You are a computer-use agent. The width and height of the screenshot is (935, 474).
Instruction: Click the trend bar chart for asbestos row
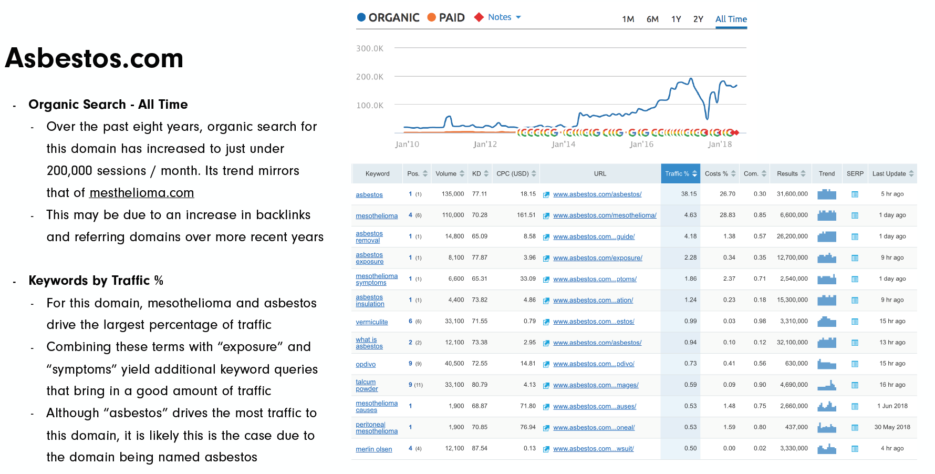coord(827,194)
